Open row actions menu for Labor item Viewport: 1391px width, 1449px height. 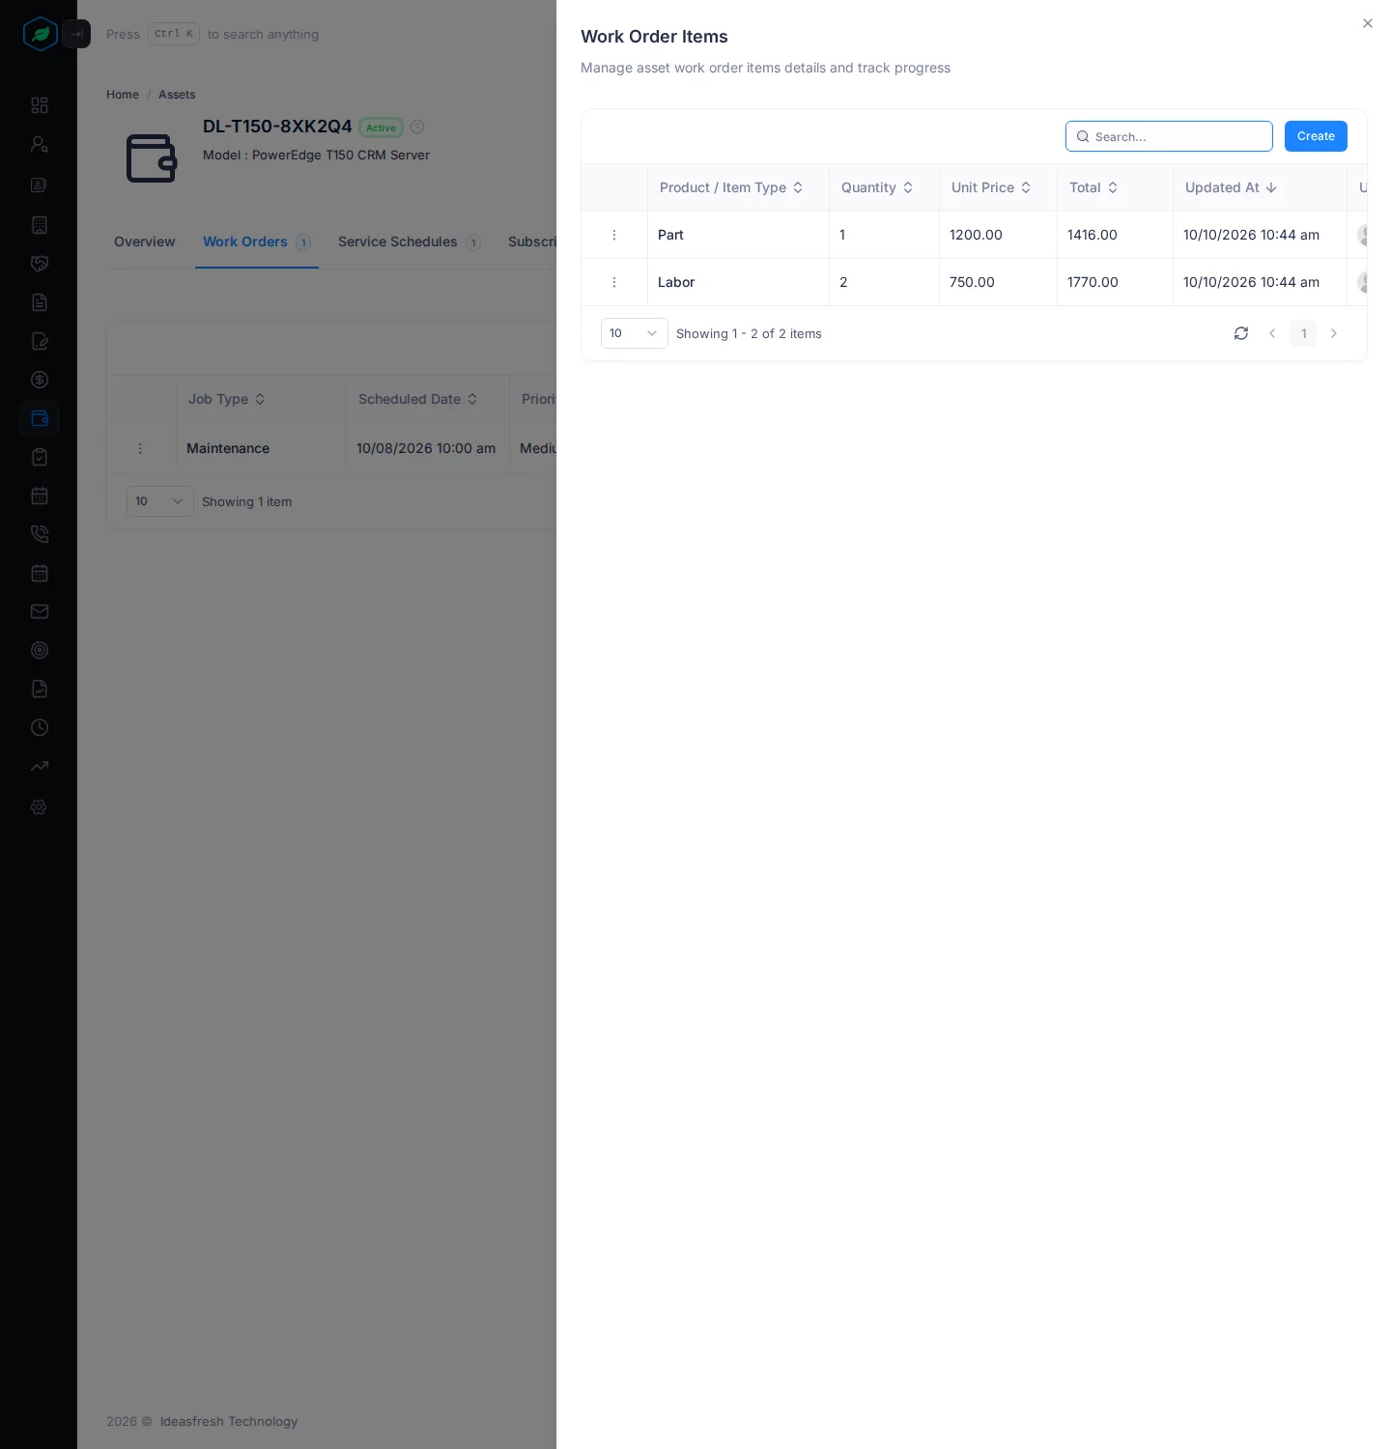click(614, 282)
